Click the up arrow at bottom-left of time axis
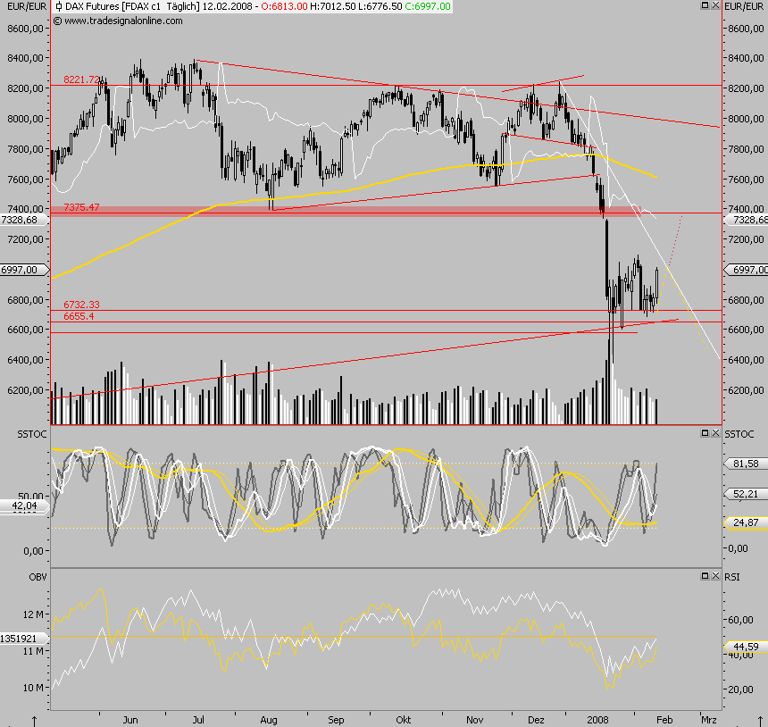 coord(34,721)
